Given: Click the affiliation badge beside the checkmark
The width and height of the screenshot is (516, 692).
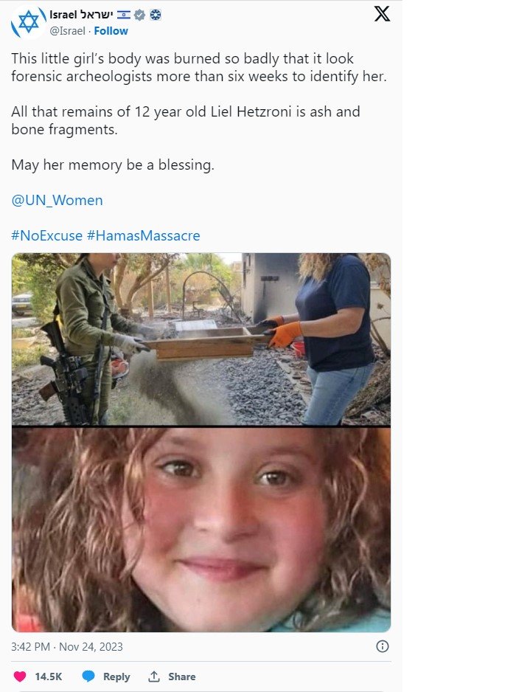Looking at the screenshot, I should point(156,15).
